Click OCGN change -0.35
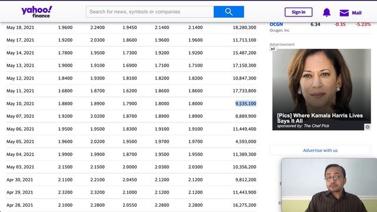377x212 pixels. pos(340,24)
